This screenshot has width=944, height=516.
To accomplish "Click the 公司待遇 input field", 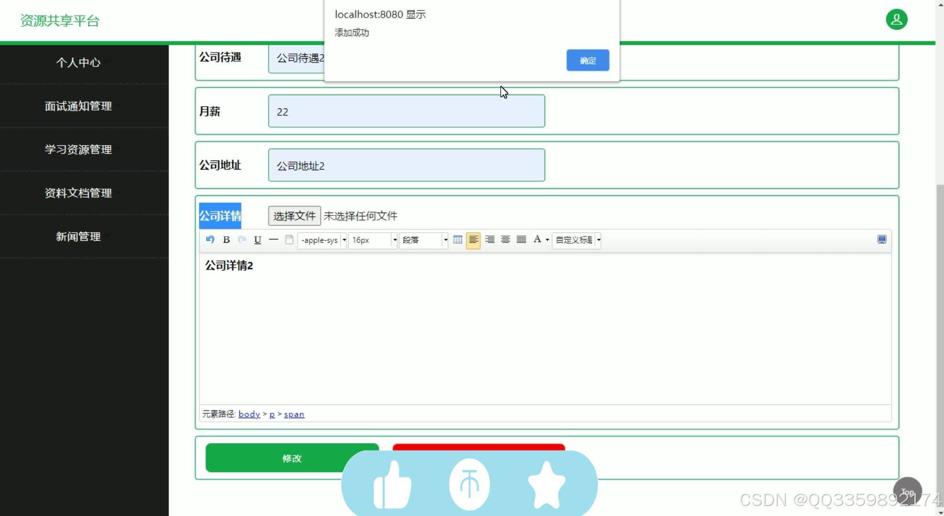I will coord(296,58).
